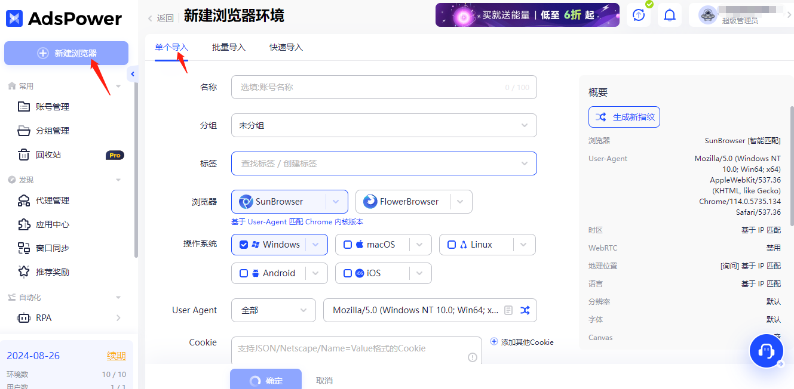Expand the macOS version dropdown arrow
This screenshot has width=794, height=389.
click(x=420, y=245)
